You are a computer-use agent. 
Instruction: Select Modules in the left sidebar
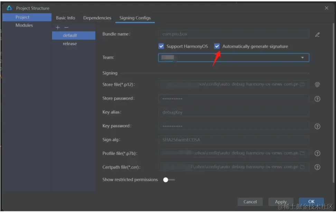(x=24, y=25)
